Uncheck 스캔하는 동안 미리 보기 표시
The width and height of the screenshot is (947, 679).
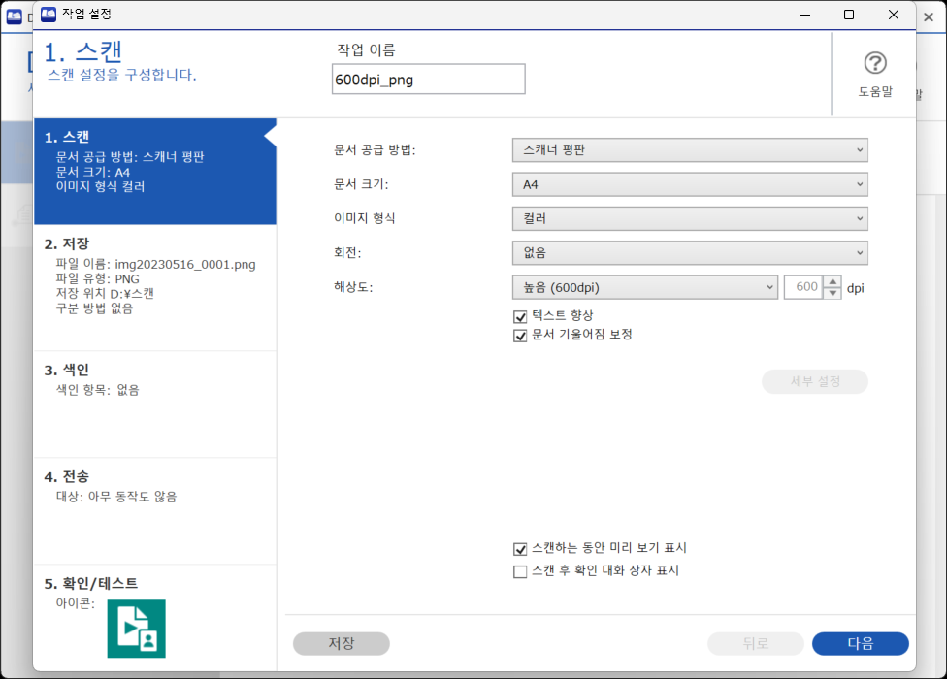point(520,549)
